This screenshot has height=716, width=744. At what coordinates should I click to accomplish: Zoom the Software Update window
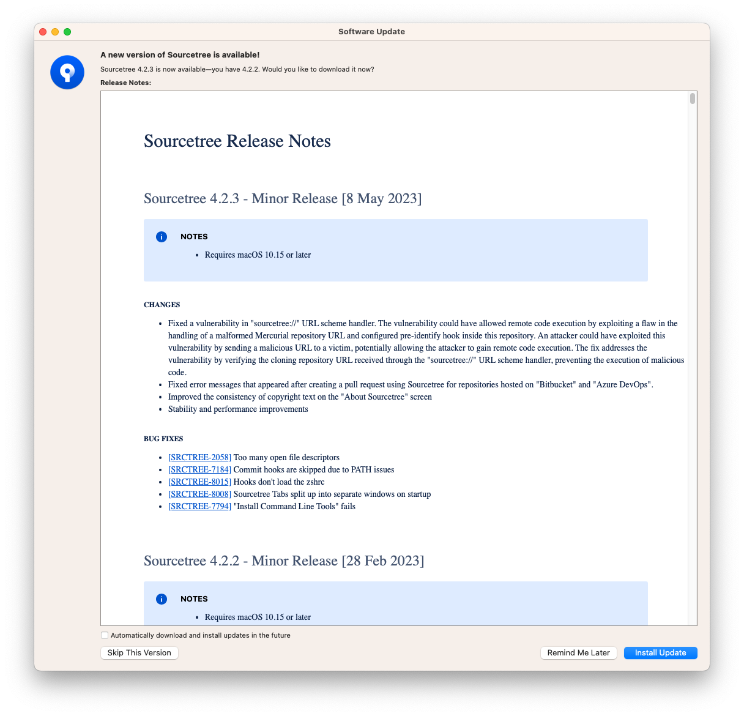67,32
